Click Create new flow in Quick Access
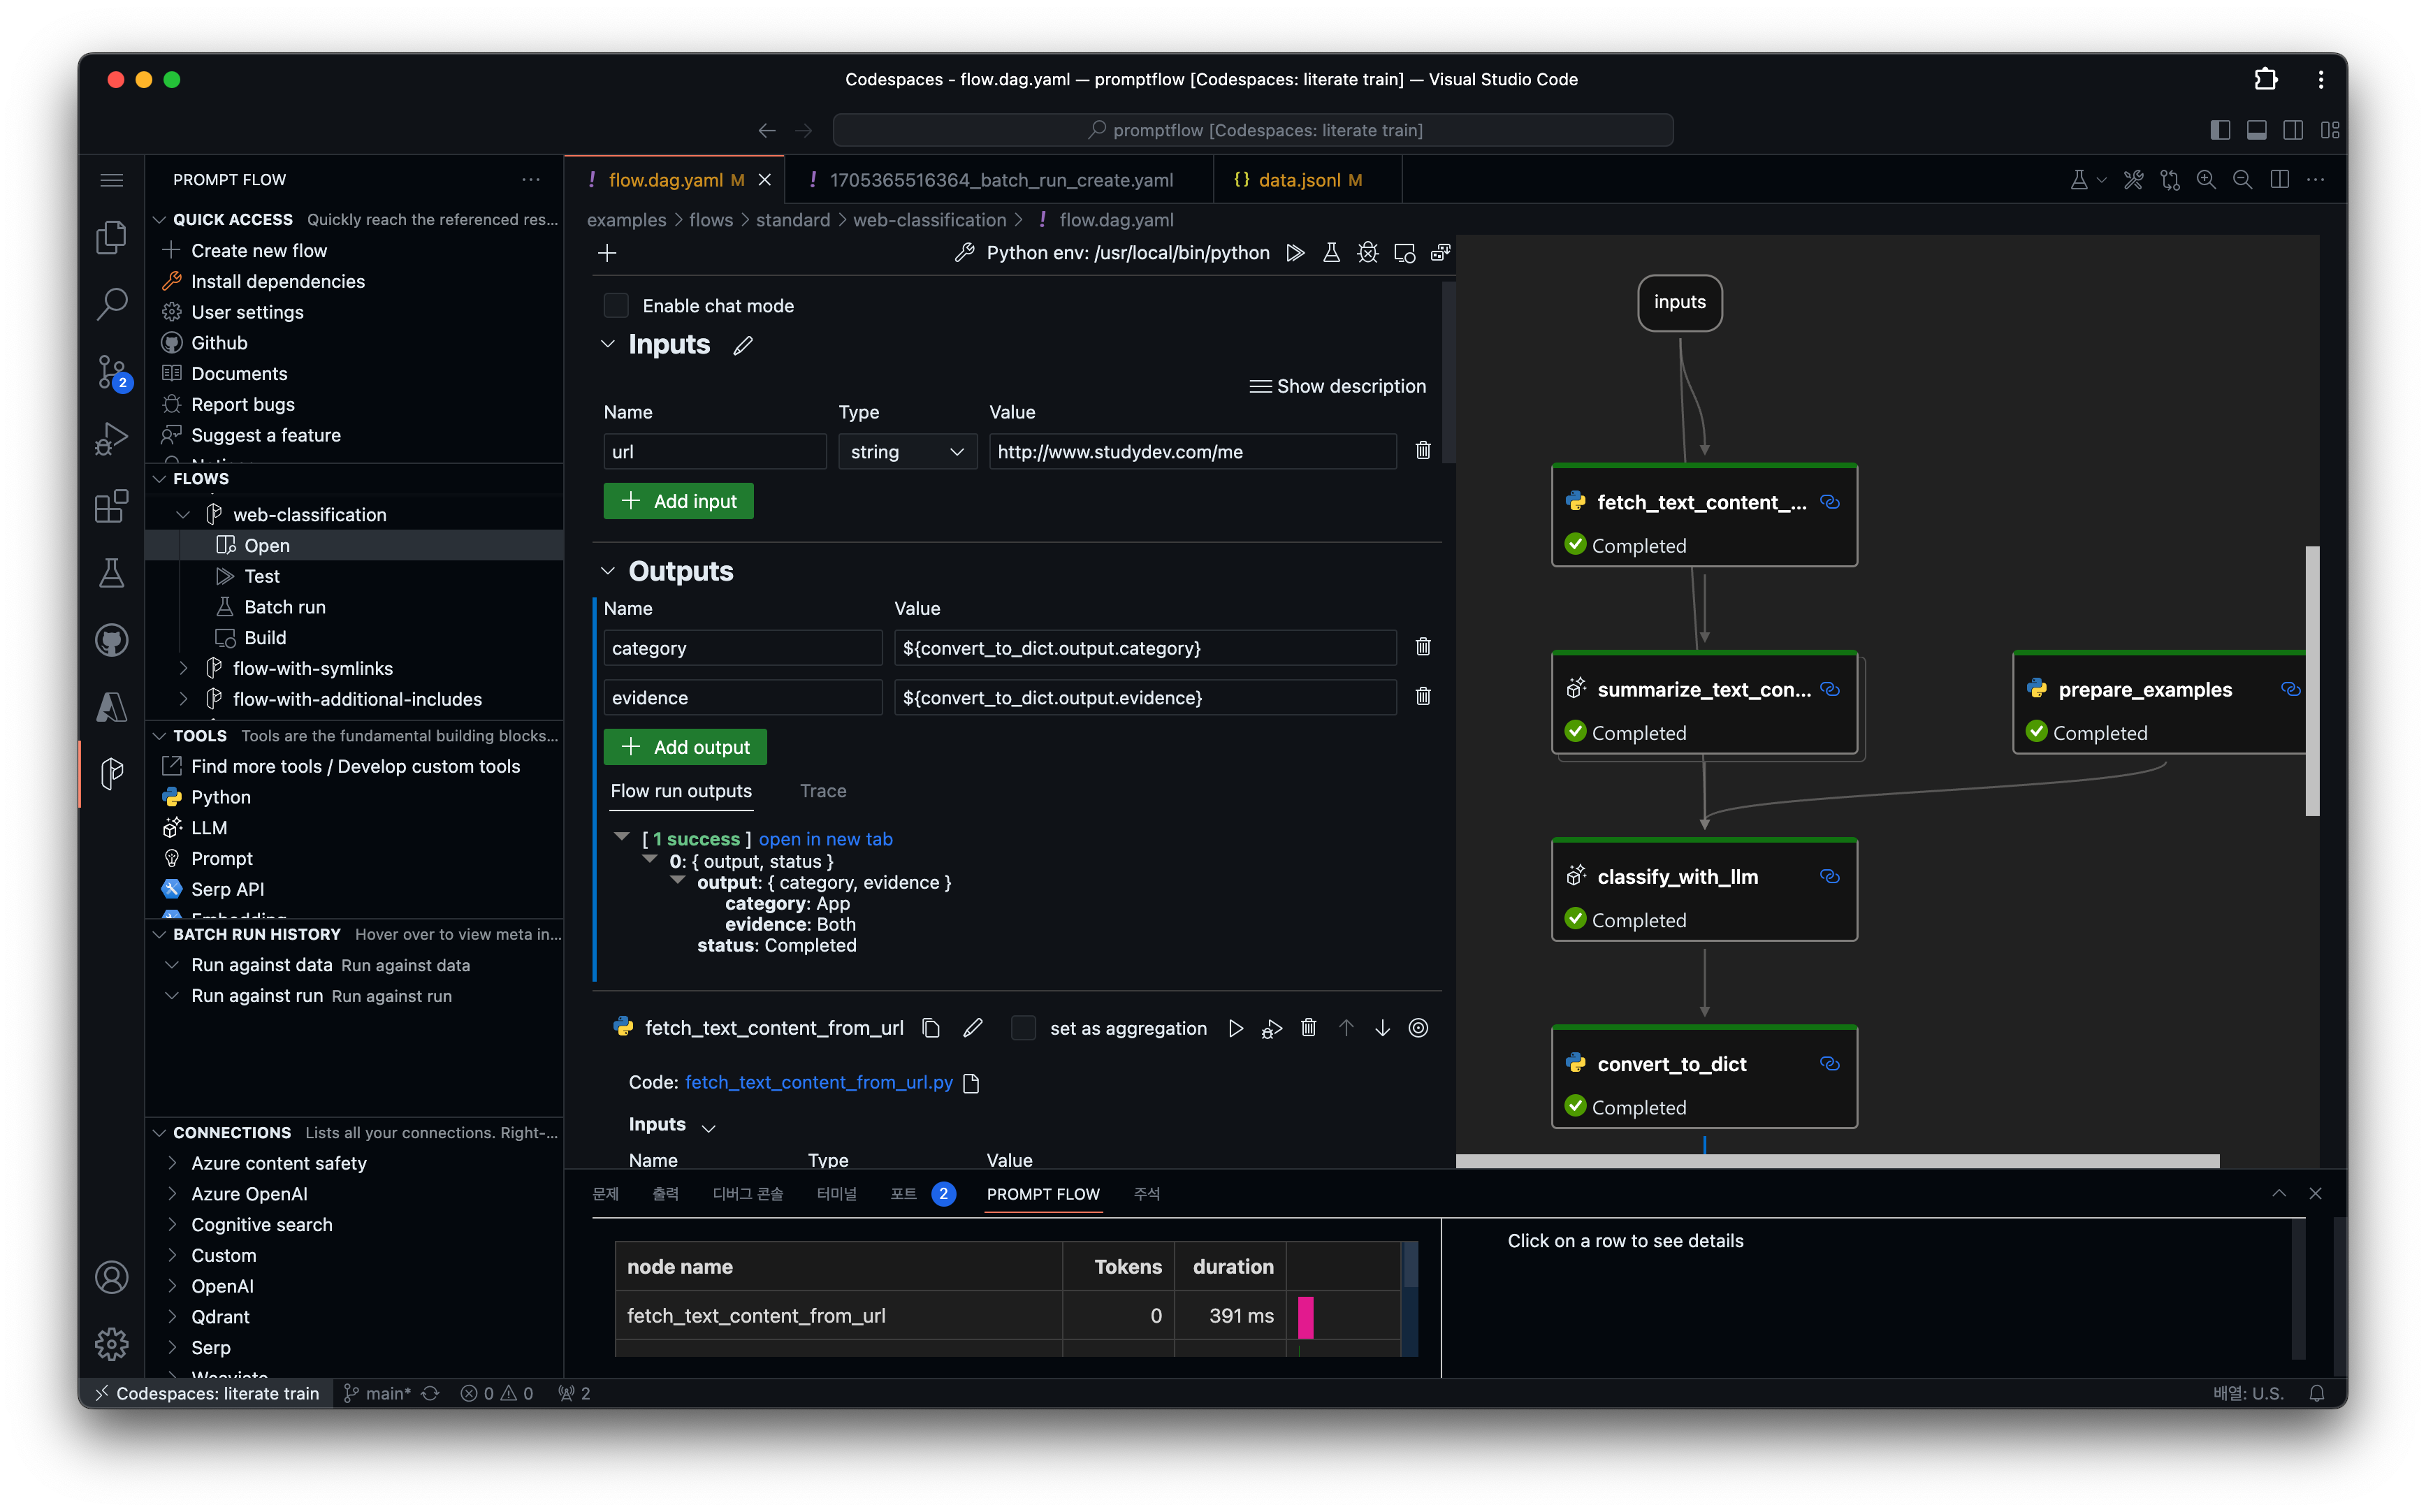Image resolution: width=2426 pixels, height=1512 pixels. (259, 251)
